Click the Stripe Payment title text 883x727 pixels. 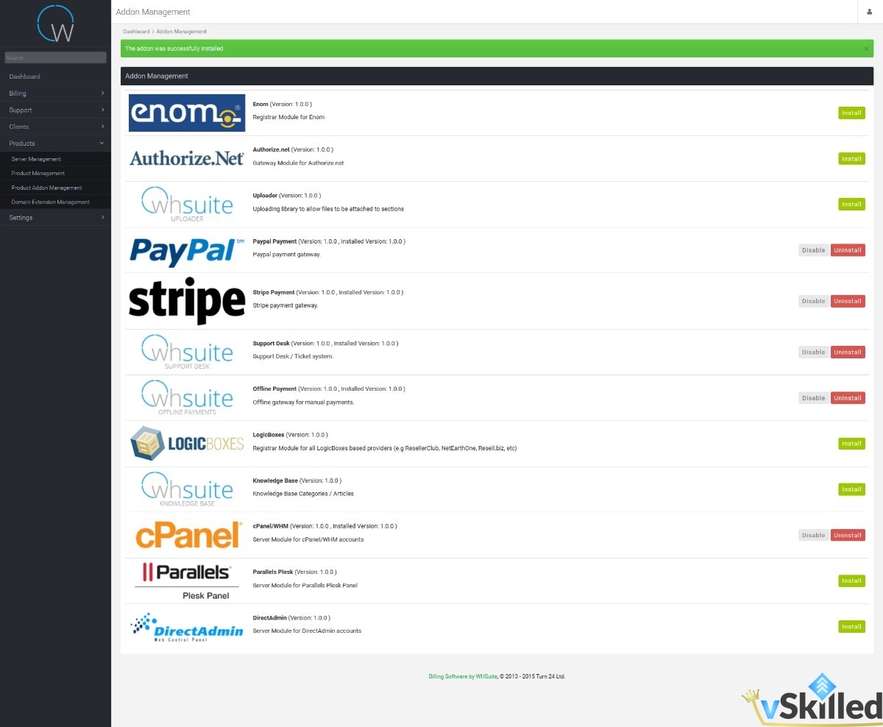[273, 292]
